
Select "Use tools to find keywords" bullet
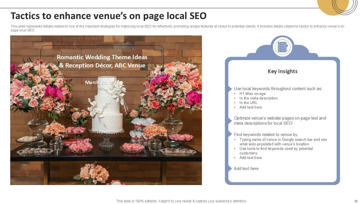click(276, 151)
